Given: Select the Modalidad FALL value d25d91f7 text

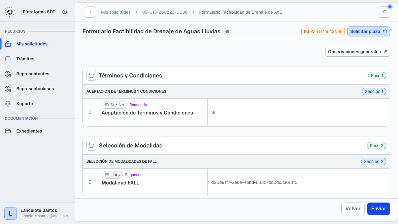Looking at the screenshot, I should click(x=254, y=182).
